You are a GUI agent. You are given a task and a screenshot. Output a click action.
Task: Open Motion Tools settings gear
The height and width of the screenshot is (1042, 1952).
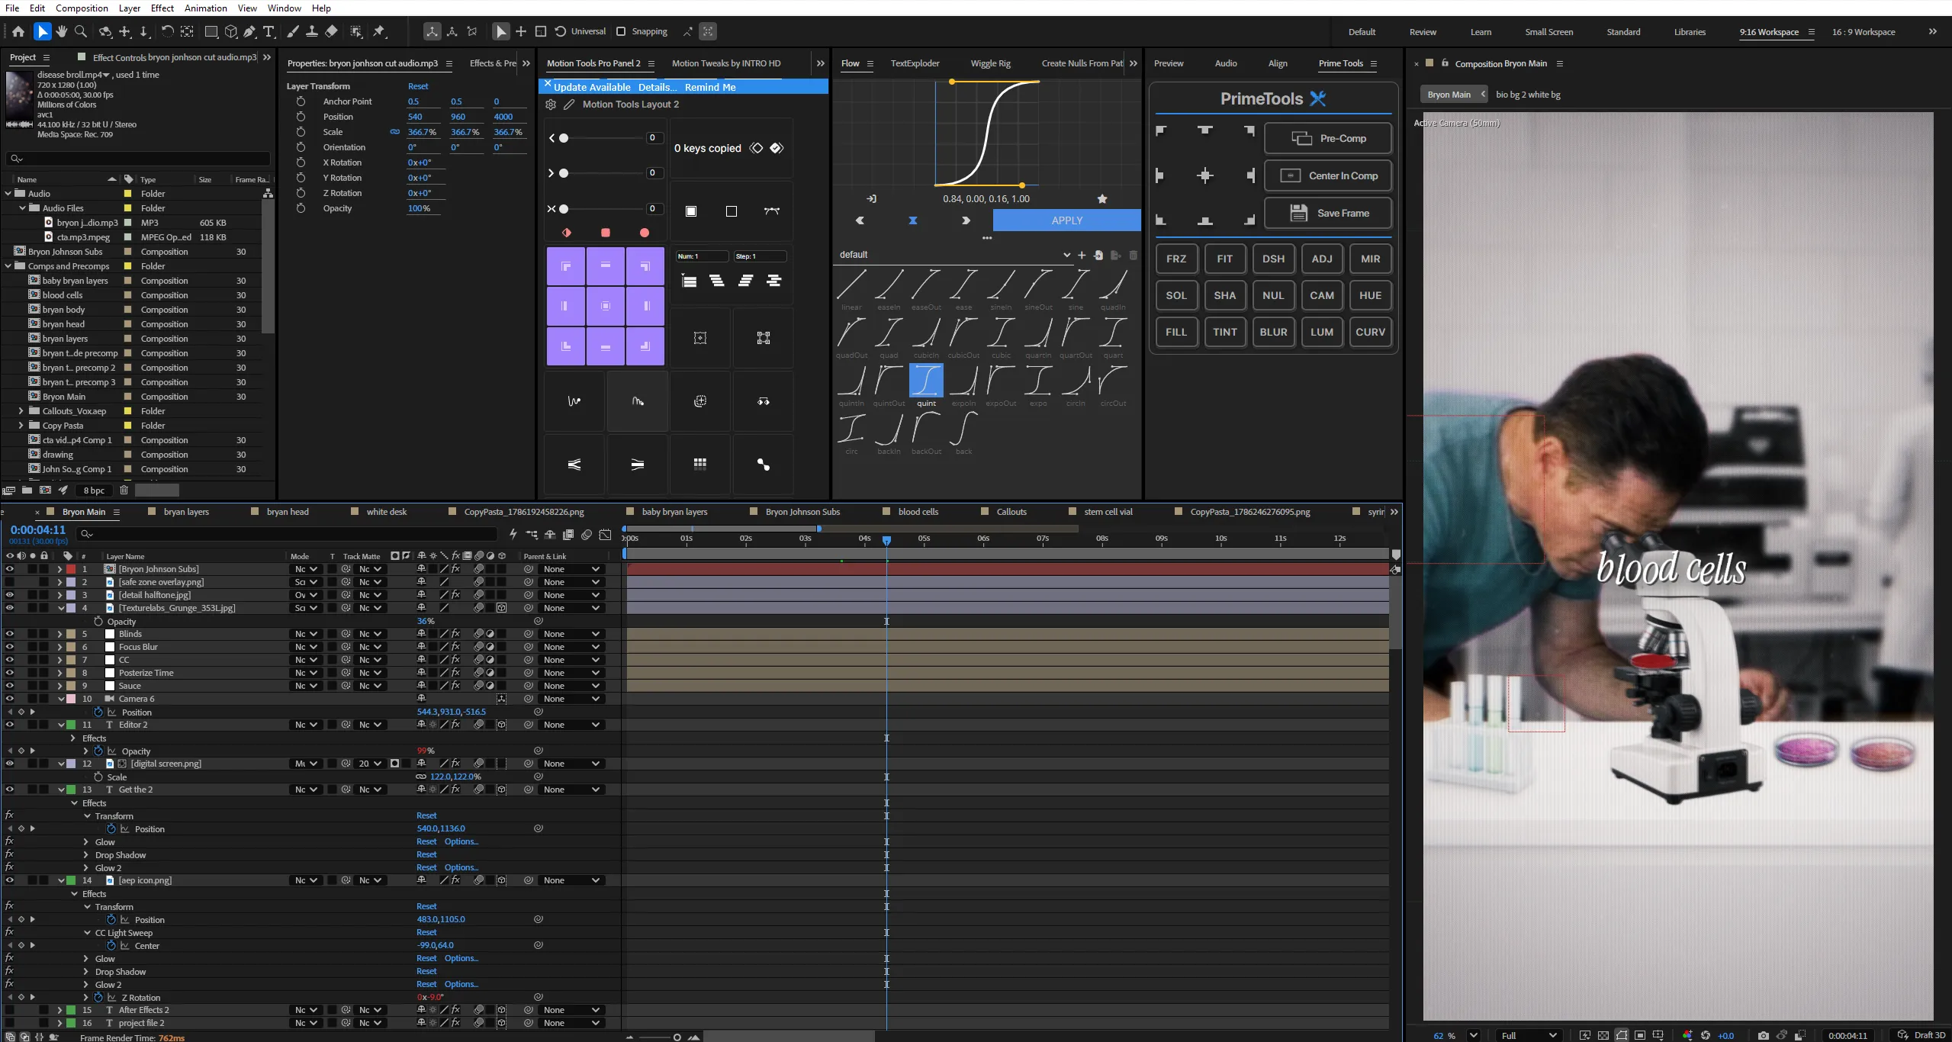tap(551, 105)
